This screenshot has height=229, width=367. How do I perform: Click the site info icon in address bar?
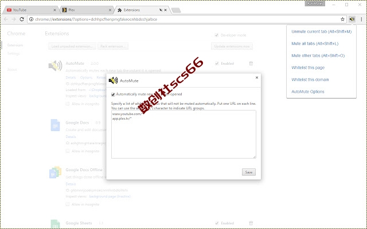pyautogui.click(x=31, y=19)
